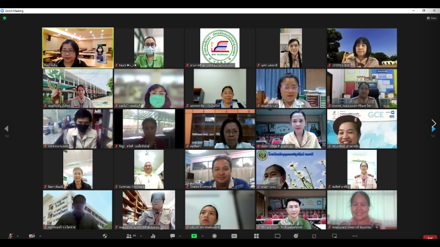Click the outlined speech-bubble icon right of Breakout Rooms
This screenshot has height=247, width=440.
[x=277, y=236]
